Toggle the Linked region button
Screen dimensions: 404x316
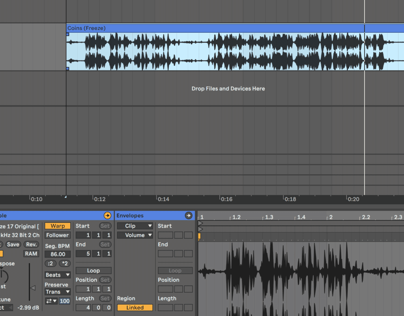(135, 308)
